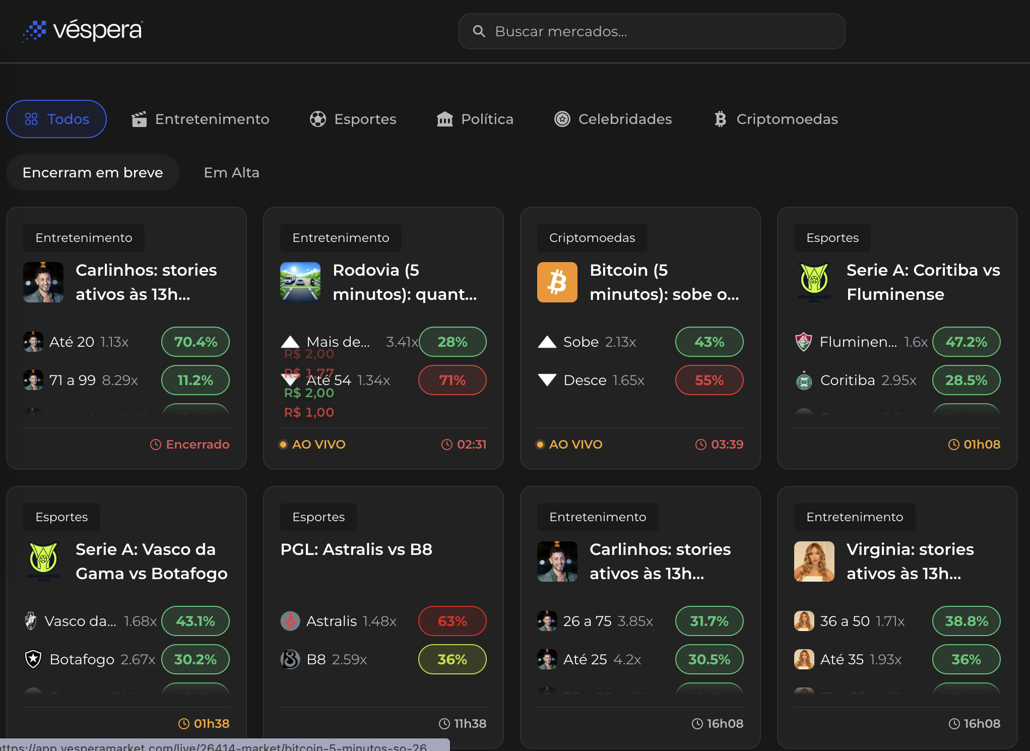The width and height of the screenshot is (1030, 751).
Task: Open the Celebridades star icon
Action: [561, 119]
